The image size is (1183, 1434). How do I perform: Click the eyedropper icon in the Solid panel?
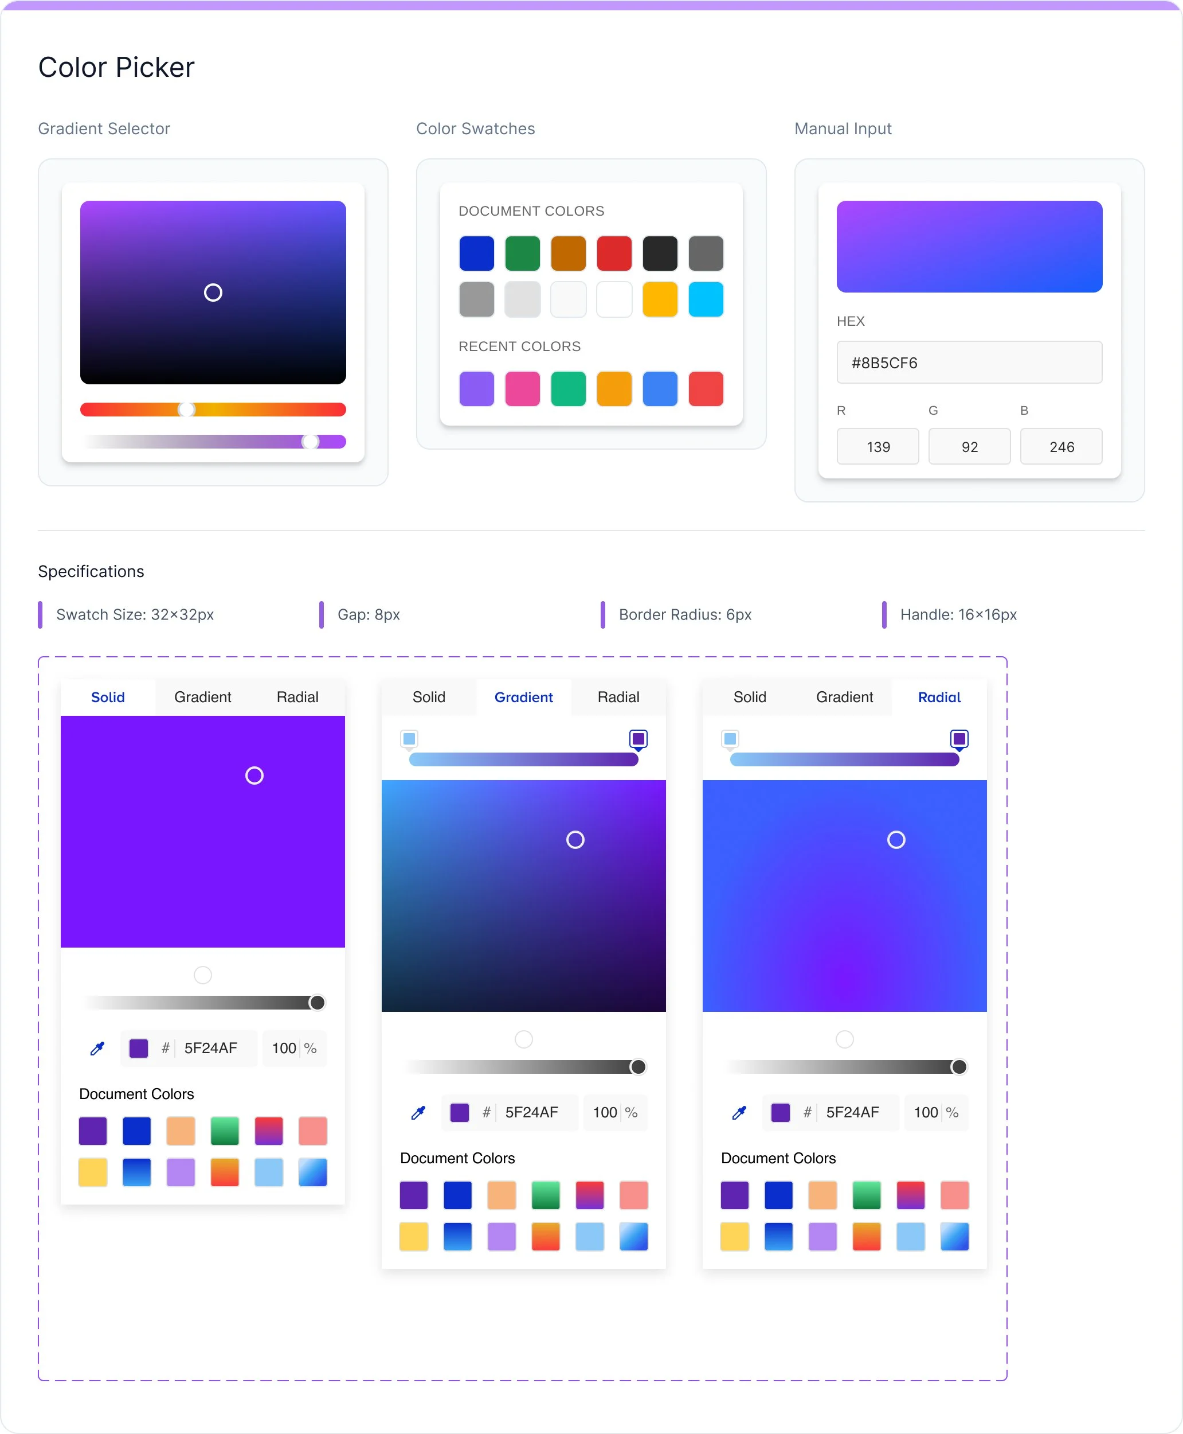(97, 1048)
